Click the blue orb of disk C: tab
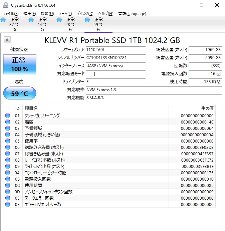 [31, 20]
